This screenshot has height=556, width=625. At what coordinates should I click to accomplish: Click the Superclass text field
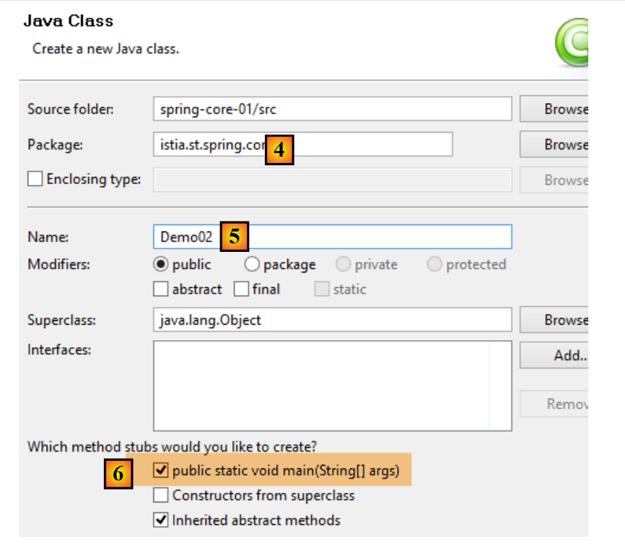click(x=332, y=320)
